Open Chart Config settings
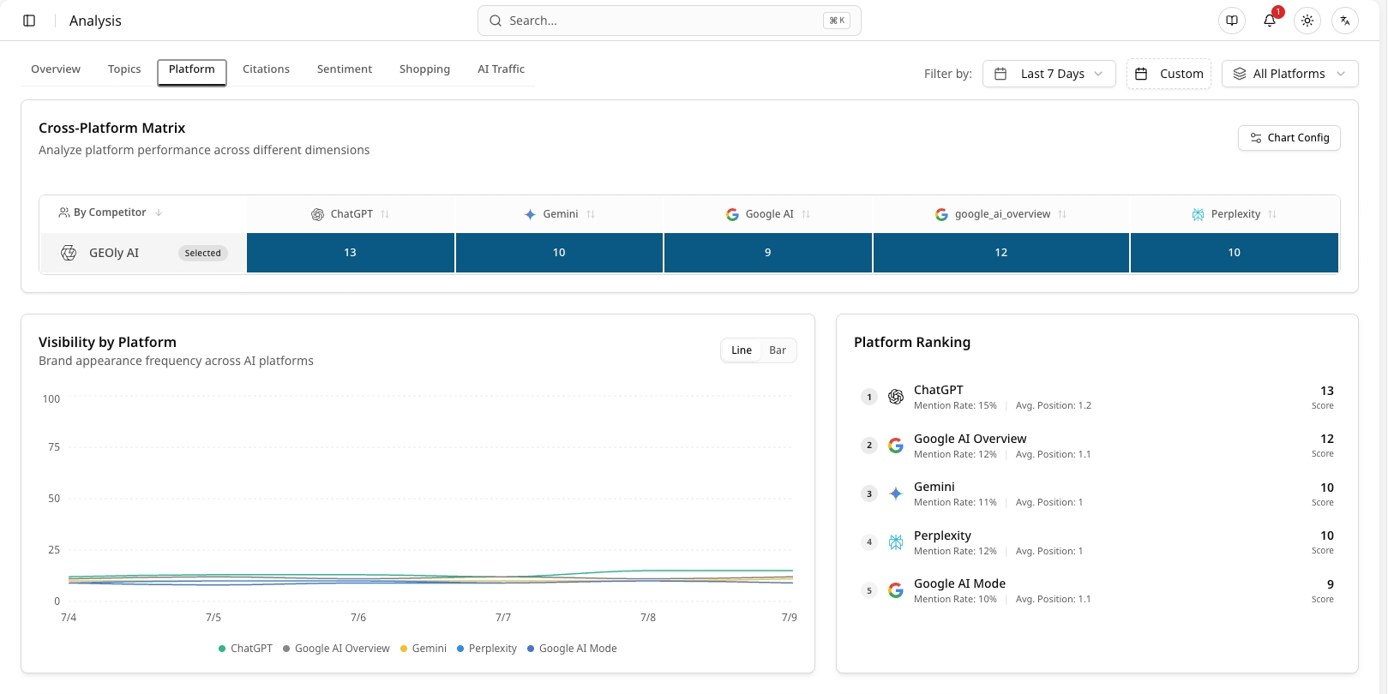 pyautogui.click(x=1289, y=138)
